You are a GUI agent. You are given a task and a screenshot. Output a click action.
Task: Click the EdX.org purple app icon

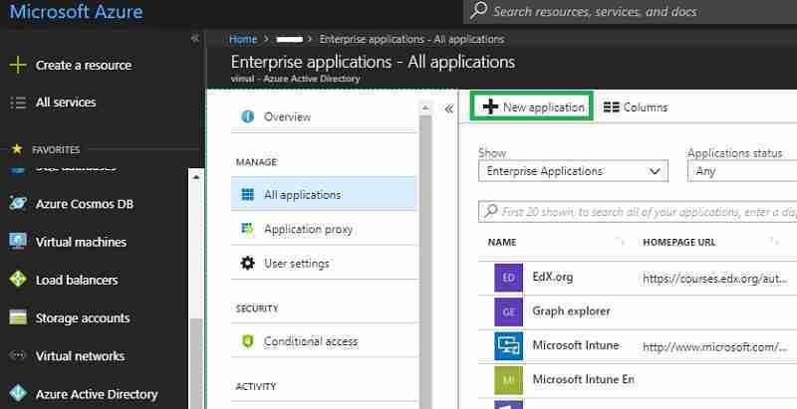point(508,278)
